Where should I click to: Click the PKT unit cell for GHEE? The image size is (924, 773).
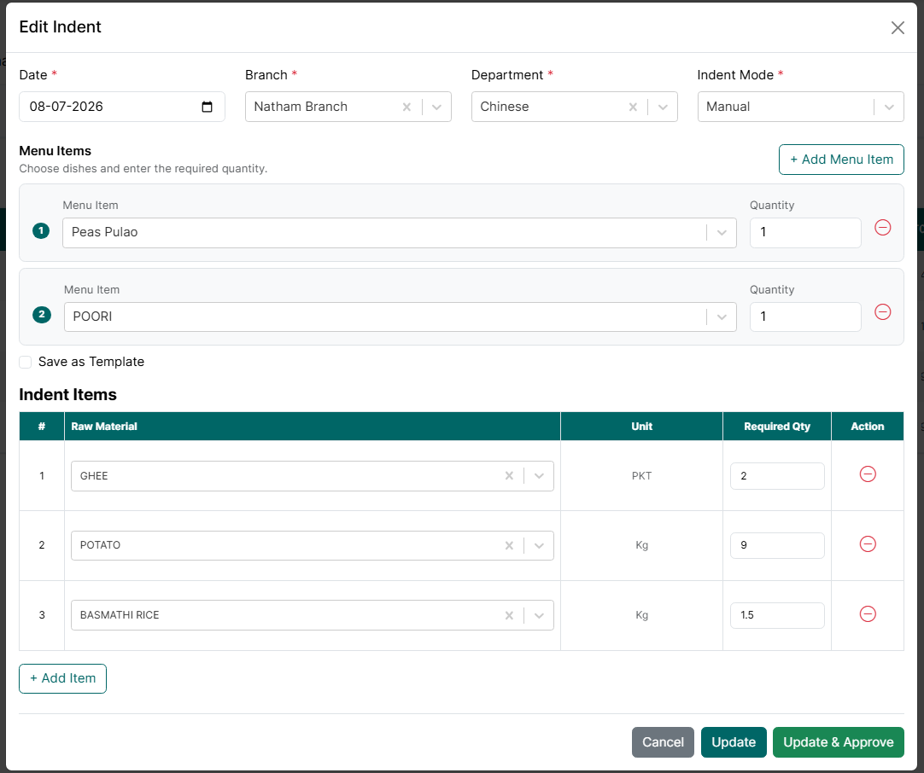pos(641,476)
